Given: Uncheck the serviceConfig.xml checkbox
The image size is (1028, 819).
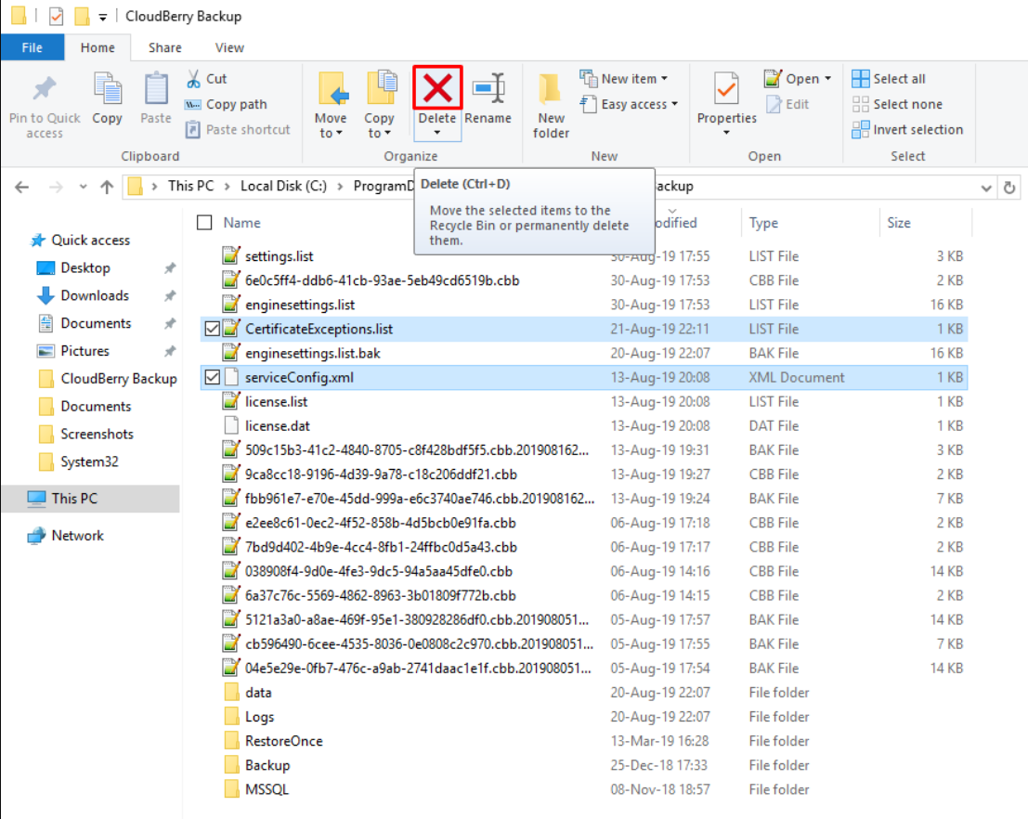Looking at the screenshot, I should (x=212, y=377).
